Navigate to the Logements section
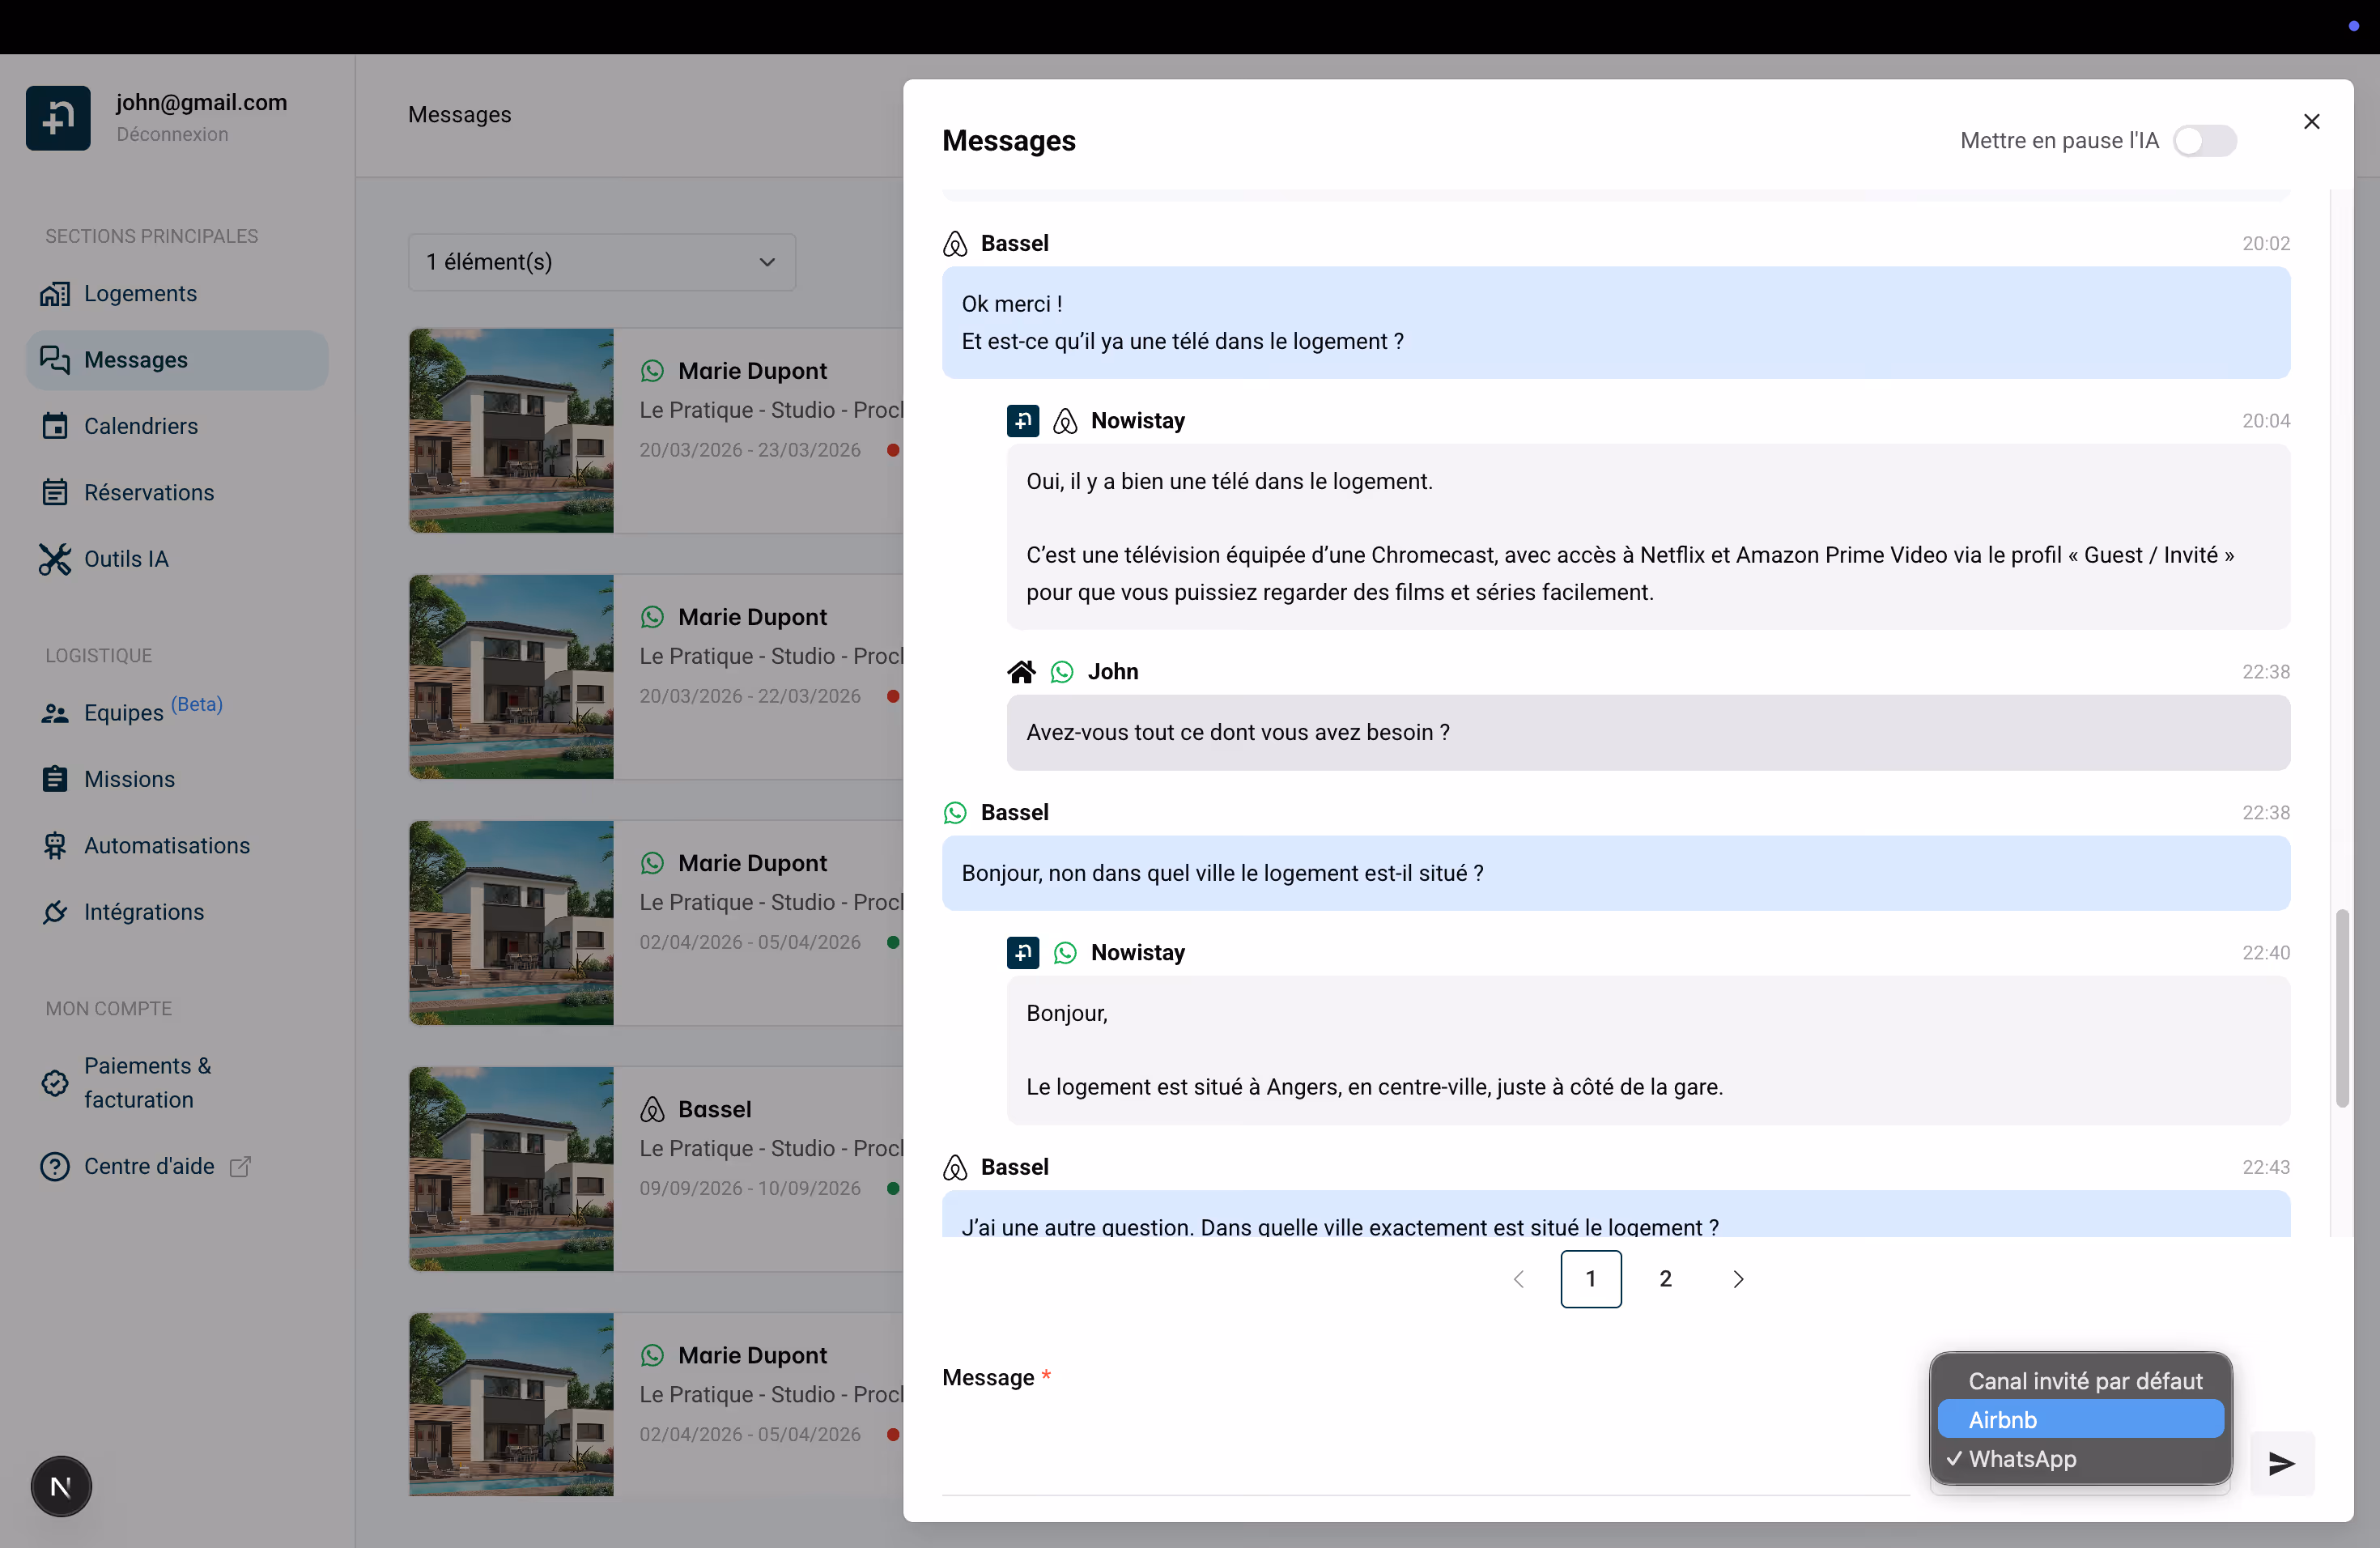Viewport: 2380px width, 1548px height. (140, 293)
